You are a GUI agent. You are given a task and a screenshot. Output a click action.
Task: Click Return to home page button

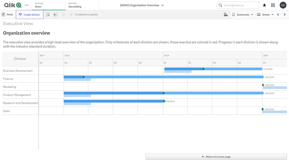point(216,157)
